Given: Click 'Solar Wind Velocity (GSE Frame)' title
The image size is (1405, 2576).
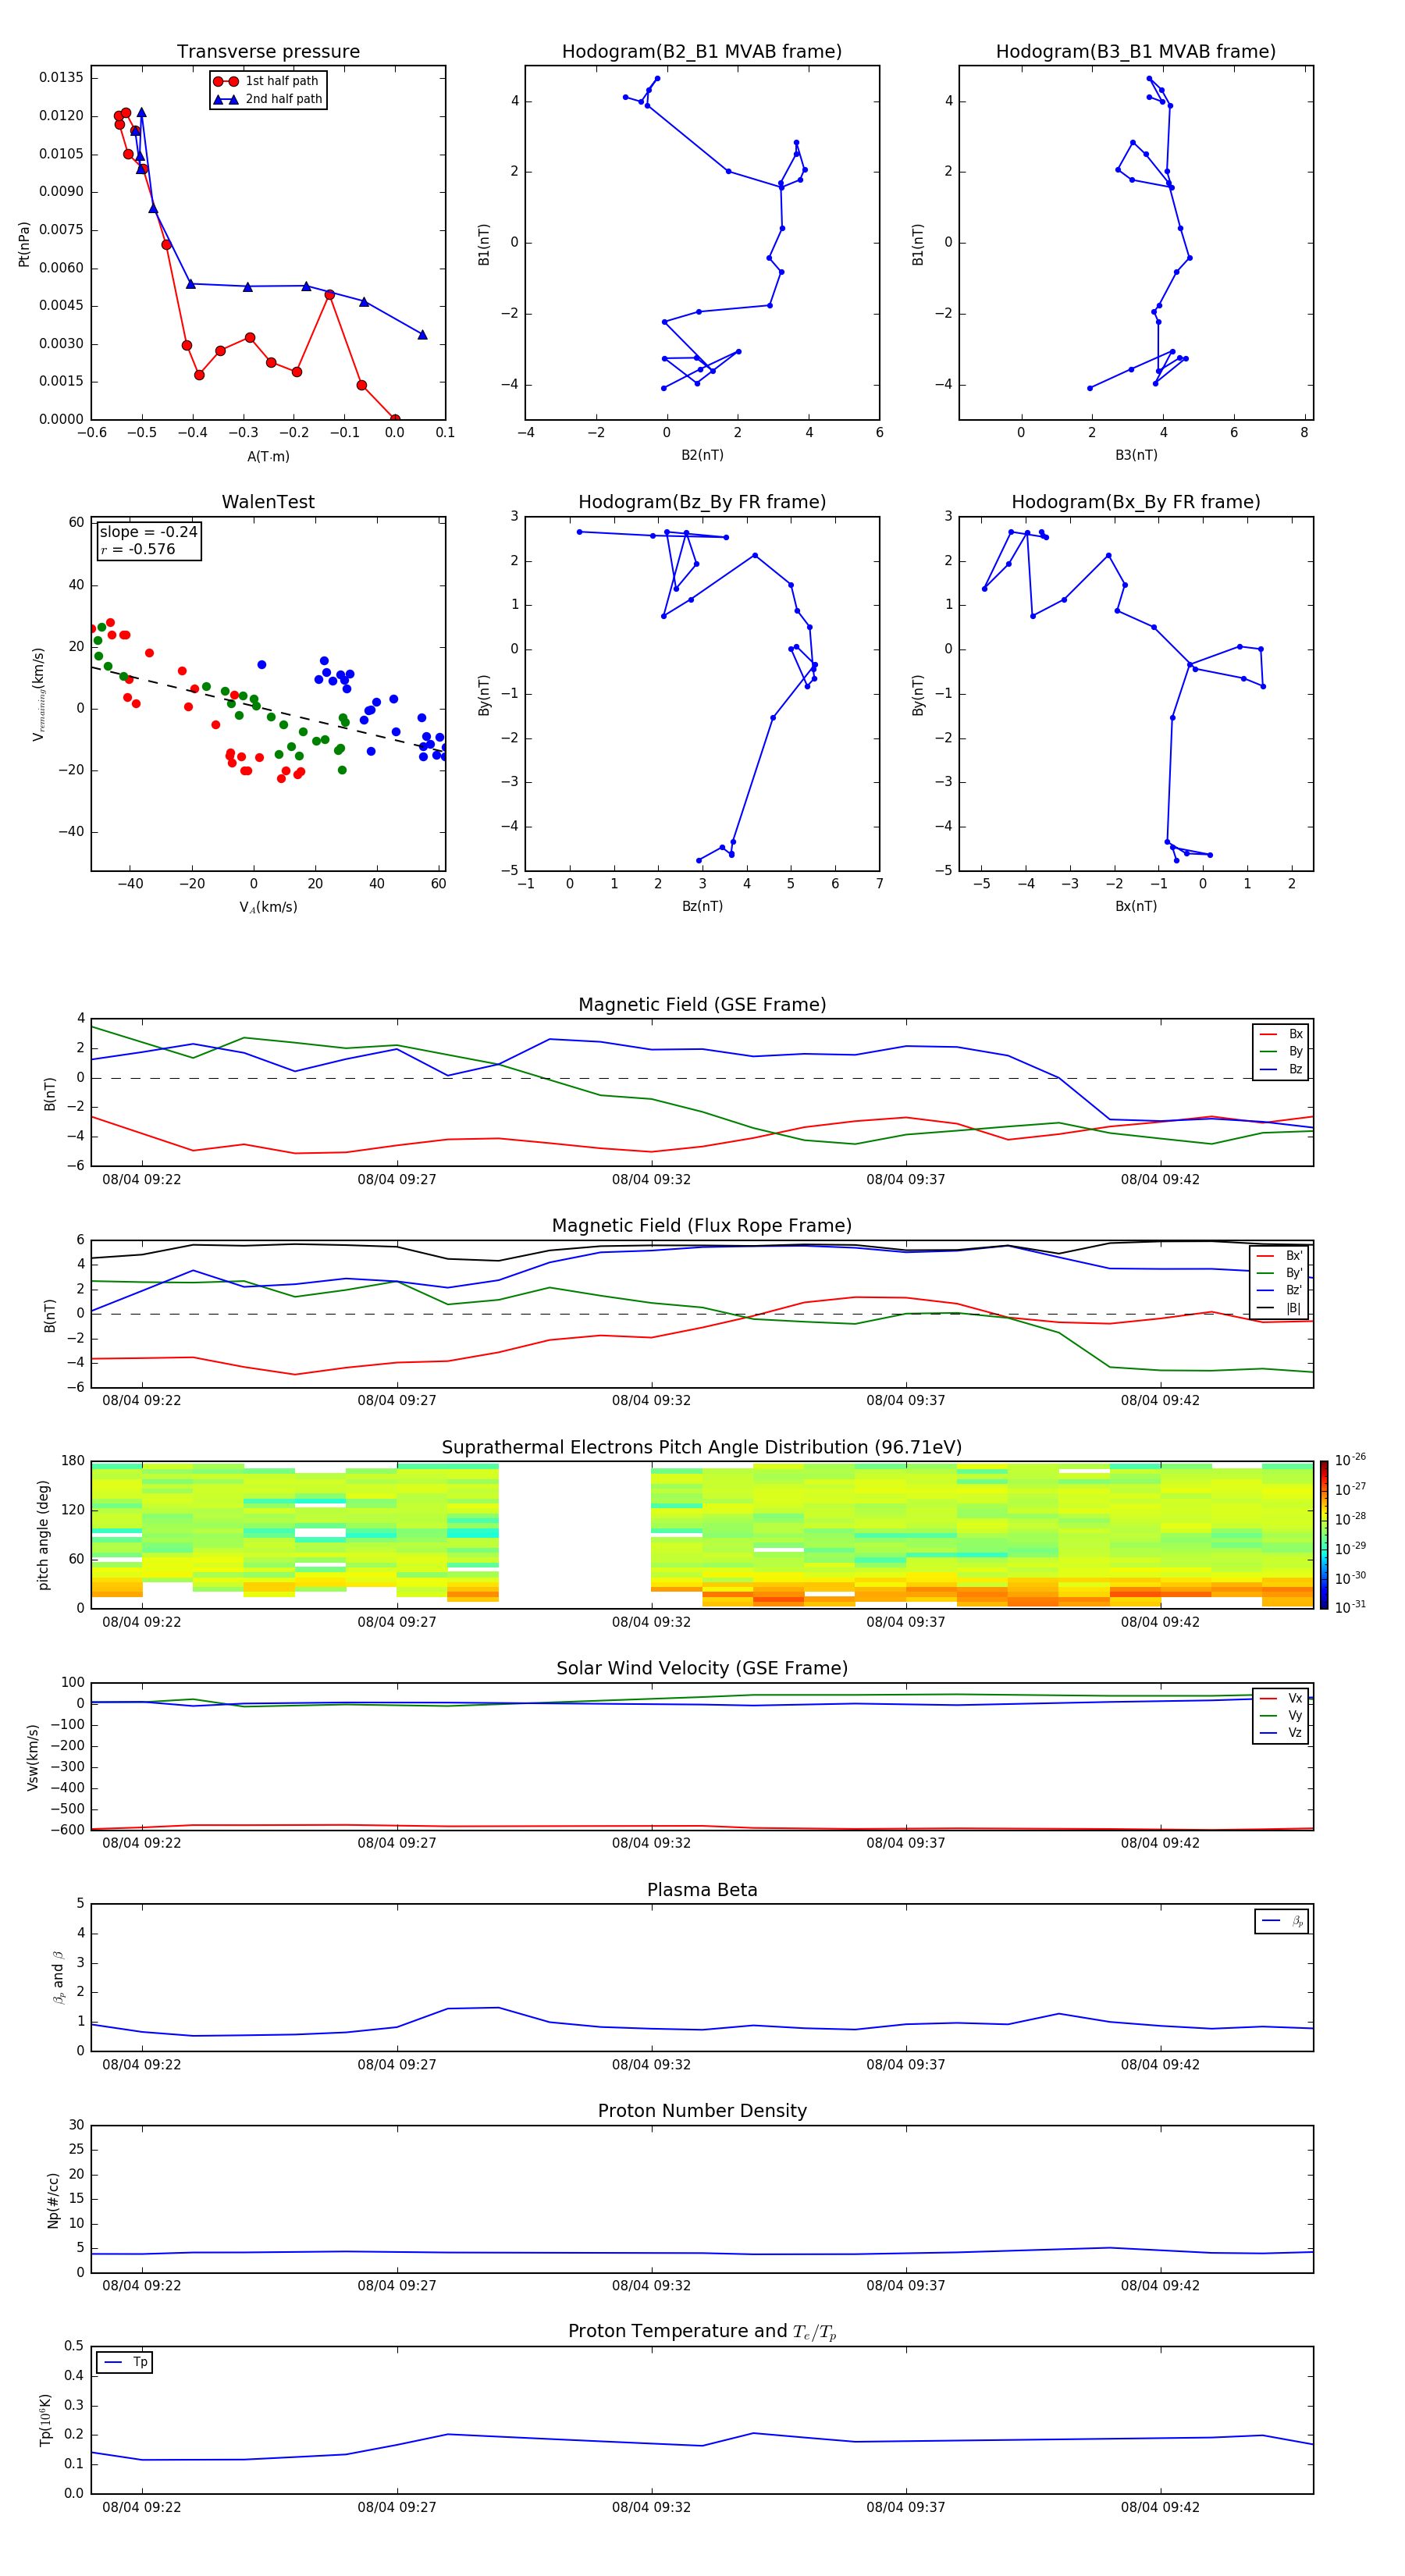Looking at the screenshot, I should click(702, 1669).
